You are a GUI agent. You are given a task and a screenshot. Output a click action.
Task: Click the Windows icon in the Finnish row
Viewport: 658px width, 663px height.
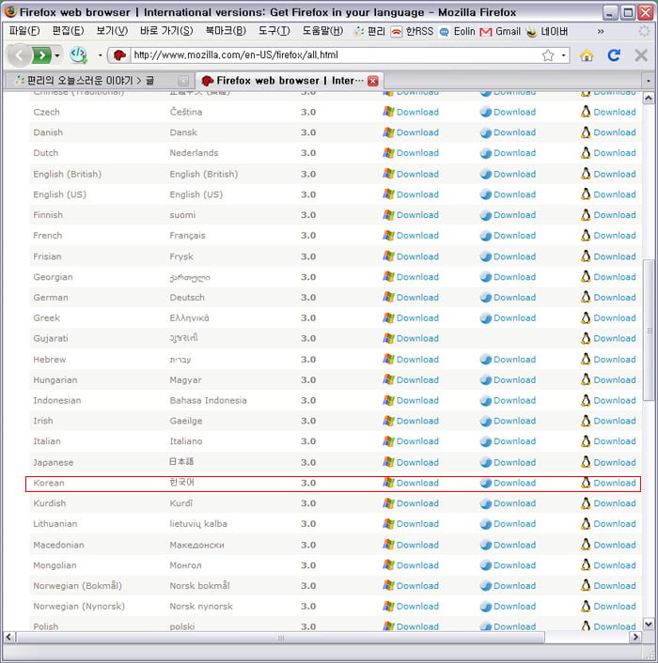[388, 215]
